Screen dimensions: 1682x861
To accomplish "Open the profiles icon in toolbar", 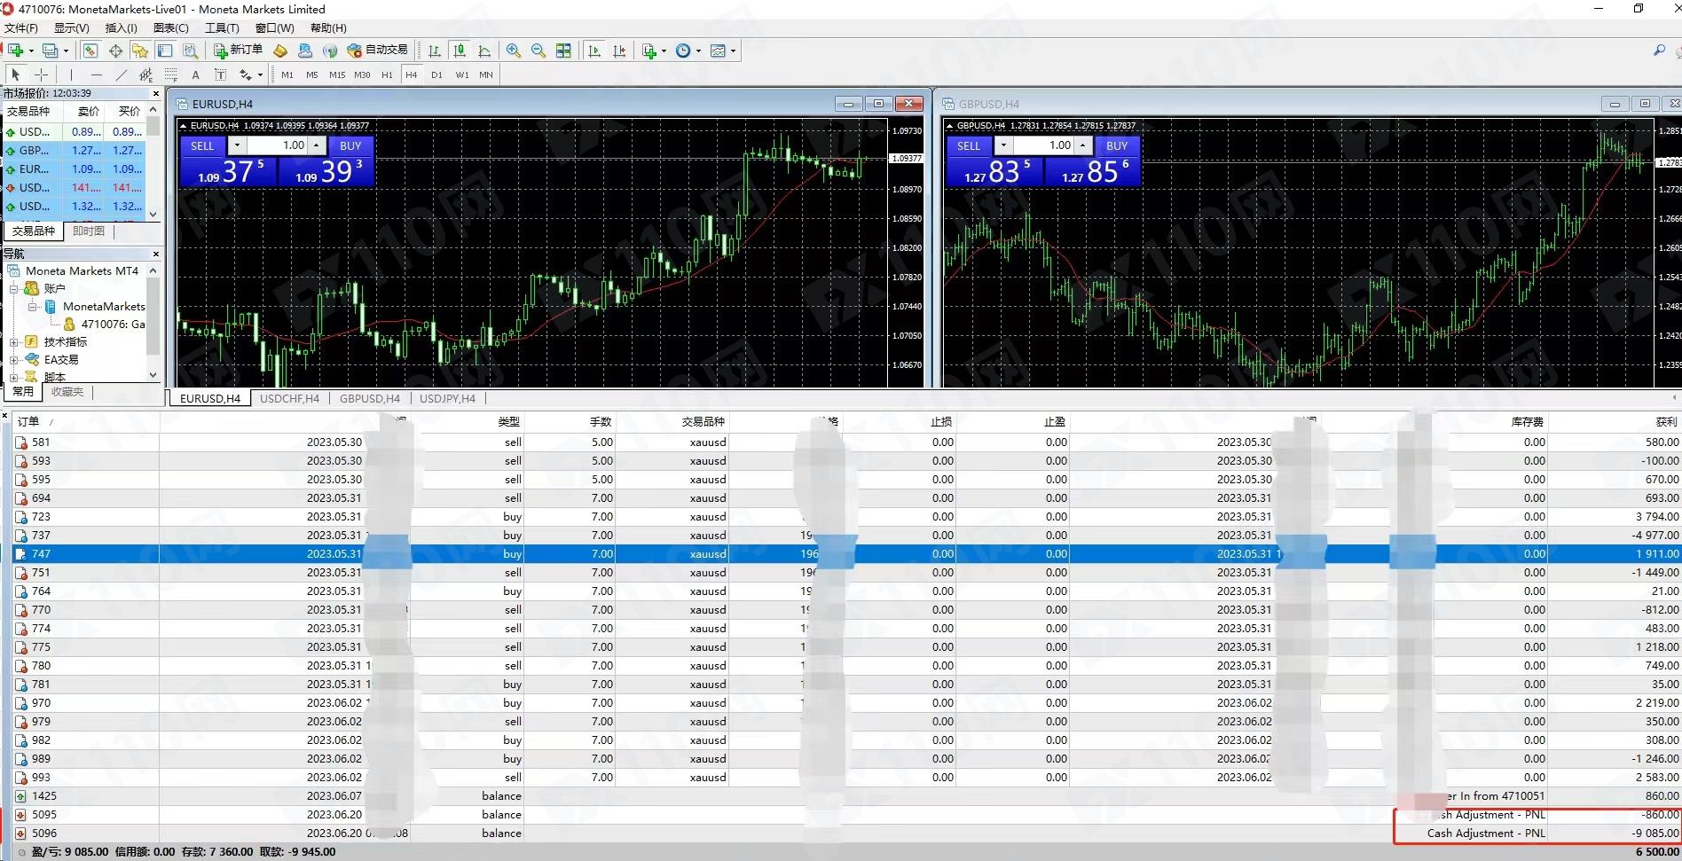I will click(x=51, y=51).
